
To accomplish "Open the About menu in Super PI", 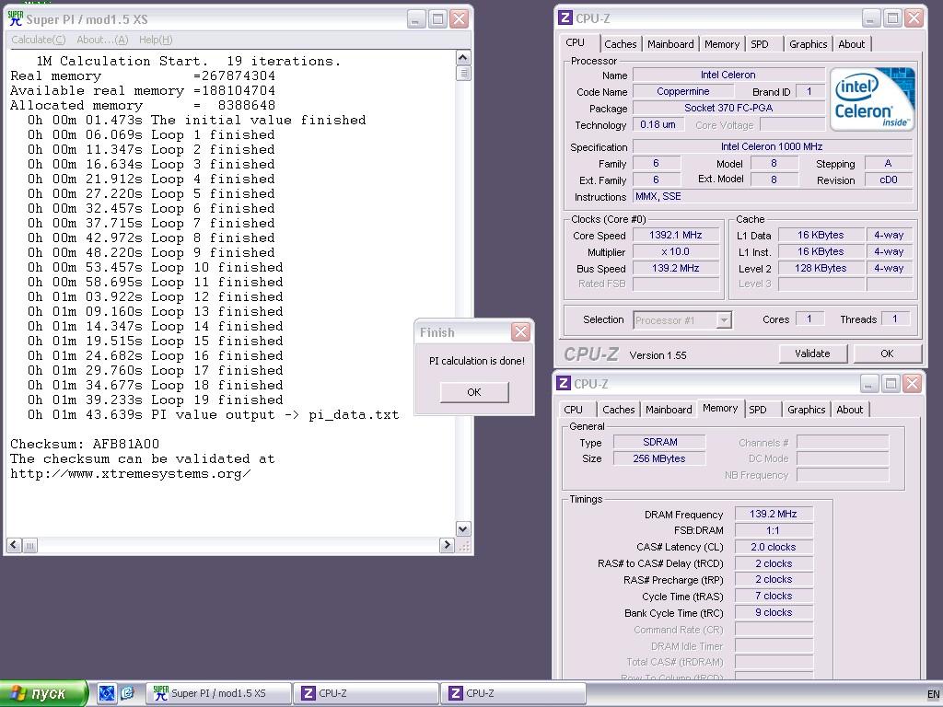I will [x=102, y=40].
